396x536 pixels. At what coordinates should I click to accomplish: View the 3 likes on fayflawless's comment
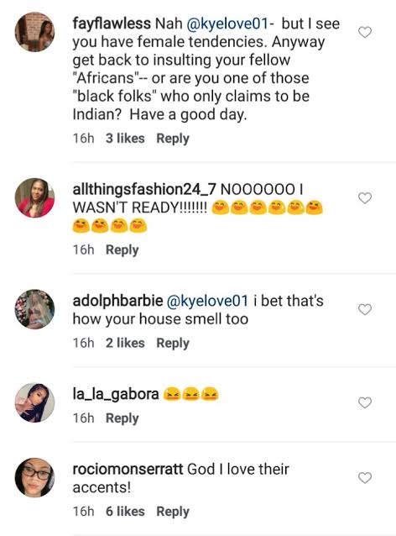(125, 139)
